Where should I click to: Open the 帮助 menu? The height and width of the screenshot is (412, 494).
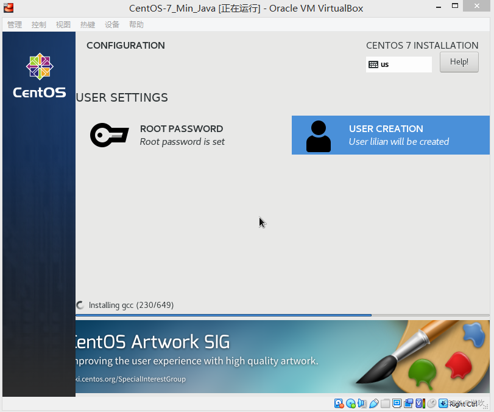(136, 24)
